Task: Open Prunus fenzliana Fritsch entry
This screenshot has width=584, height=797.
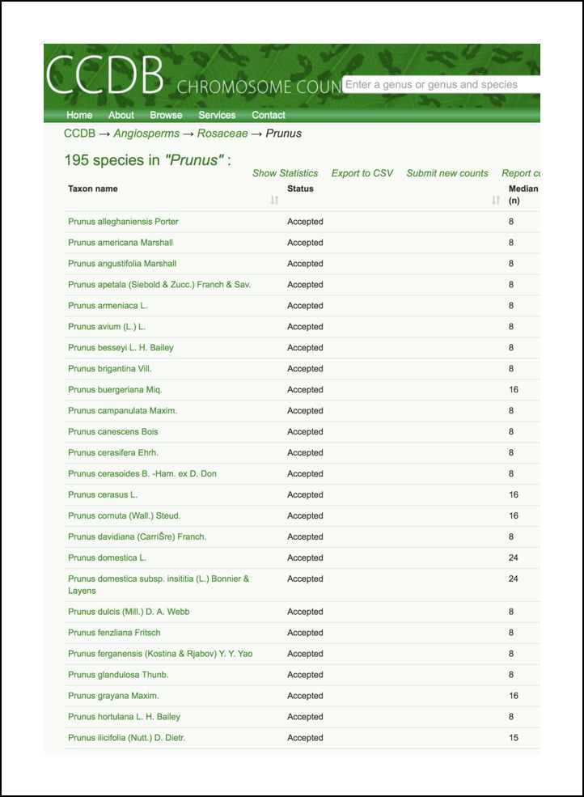Action: [x=114, y=632]
